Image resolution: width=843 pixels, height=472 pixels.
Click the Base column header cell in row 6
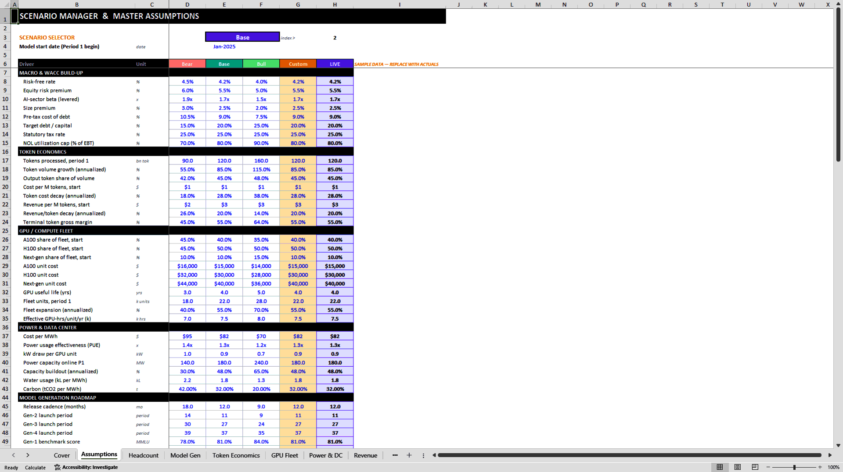(x=224, y=64)
